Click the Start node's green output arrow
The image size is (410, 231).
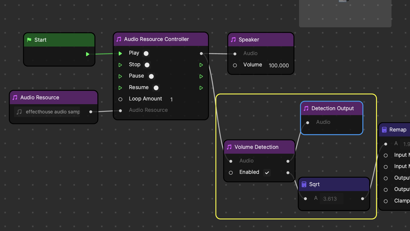[87, 54]
